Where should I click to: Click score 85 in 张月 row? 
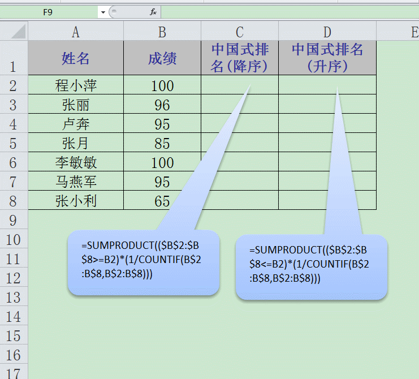coord(162,143)
